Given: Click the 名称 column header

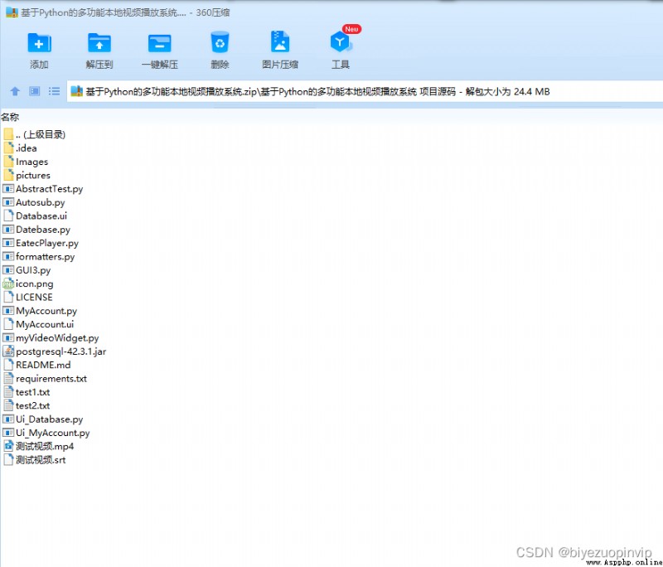Looking at the screenshot, I should point(10,117).
